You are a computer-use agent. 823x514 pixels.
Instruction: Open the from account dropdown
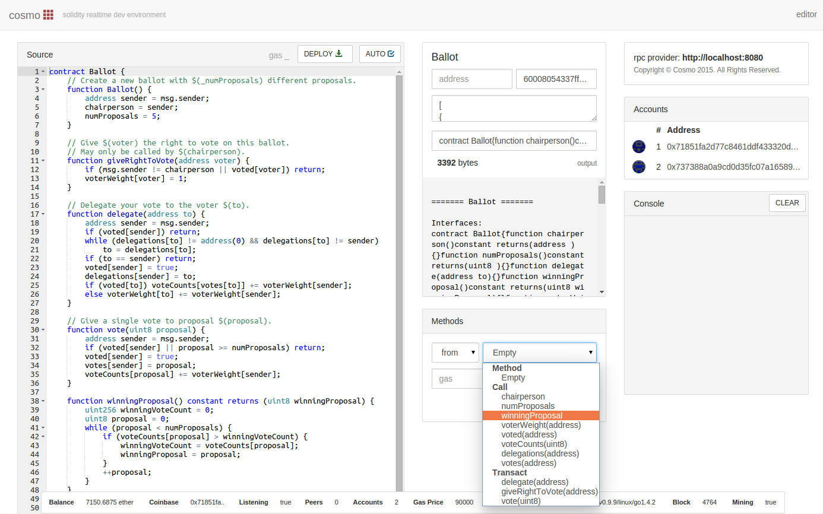click(x=455, y=352)
